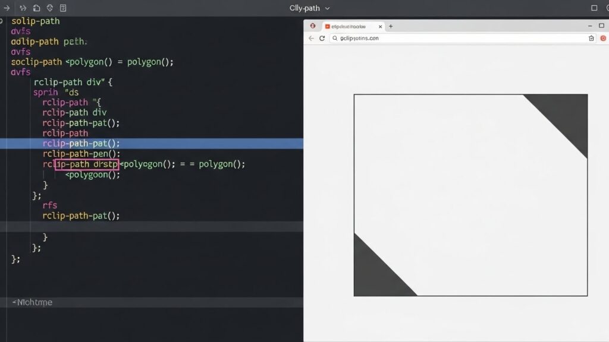609x342 pixels.
Task: Click the forward arrow icon in the editor toolbar
Action: click(x=7, y=8)
